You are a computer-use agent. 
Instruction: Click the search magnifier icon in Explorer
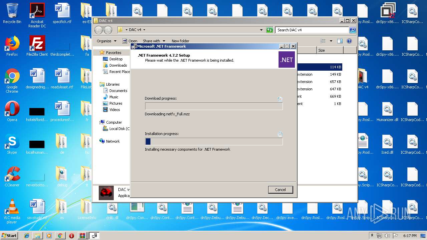pos(353,30)
